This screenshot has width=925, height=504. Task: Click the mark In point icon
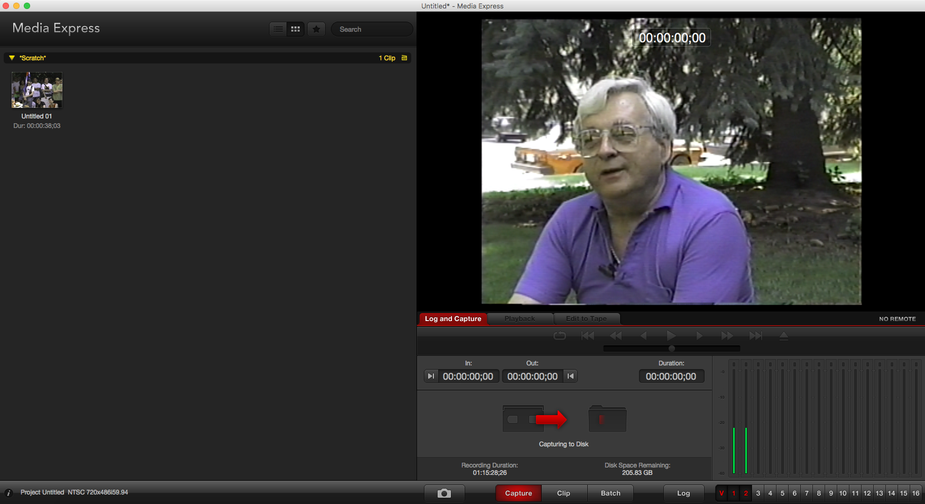point(431,376)
